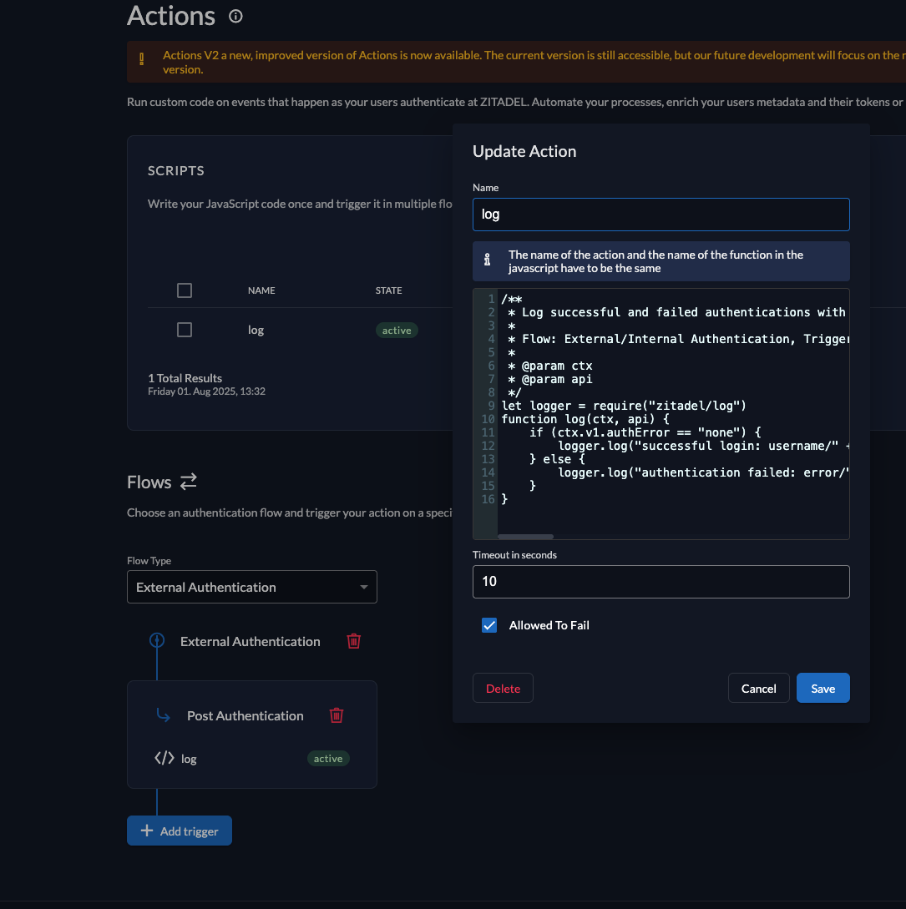The width and height of the screenshot is (906, 909).
Task: Click the 'Friday 01. Aug 2025, 13:32' timestamp
Action: pyautogui.click(x=206, y=391)
